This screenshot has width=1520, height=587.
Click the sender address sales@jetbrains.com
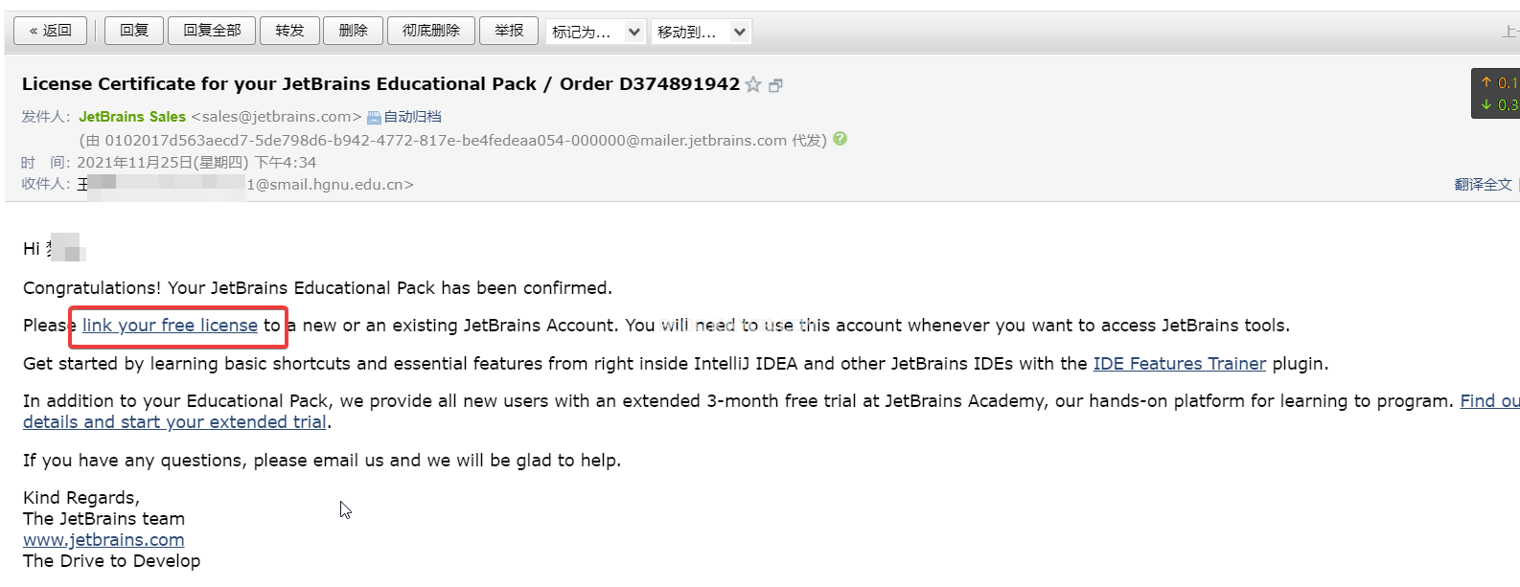pyautogui.click(x=277, y=117)
